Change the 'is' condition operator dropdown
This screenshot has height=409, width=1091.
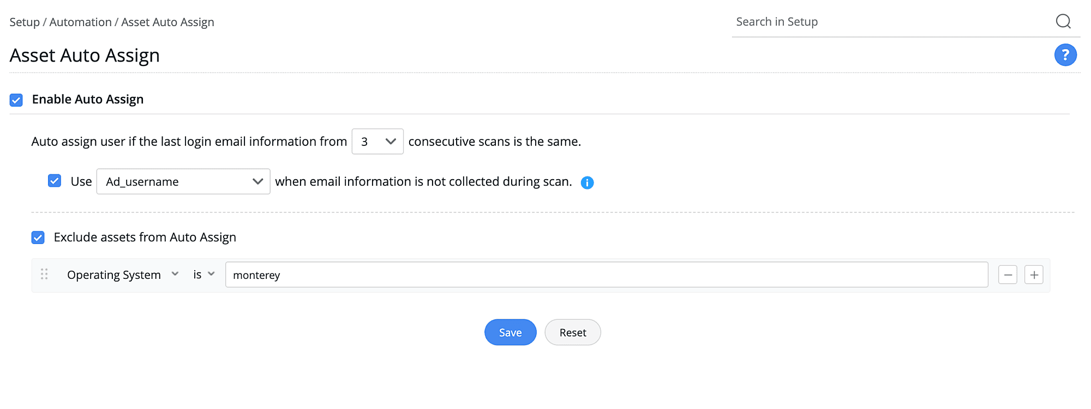tap(204, 275)
